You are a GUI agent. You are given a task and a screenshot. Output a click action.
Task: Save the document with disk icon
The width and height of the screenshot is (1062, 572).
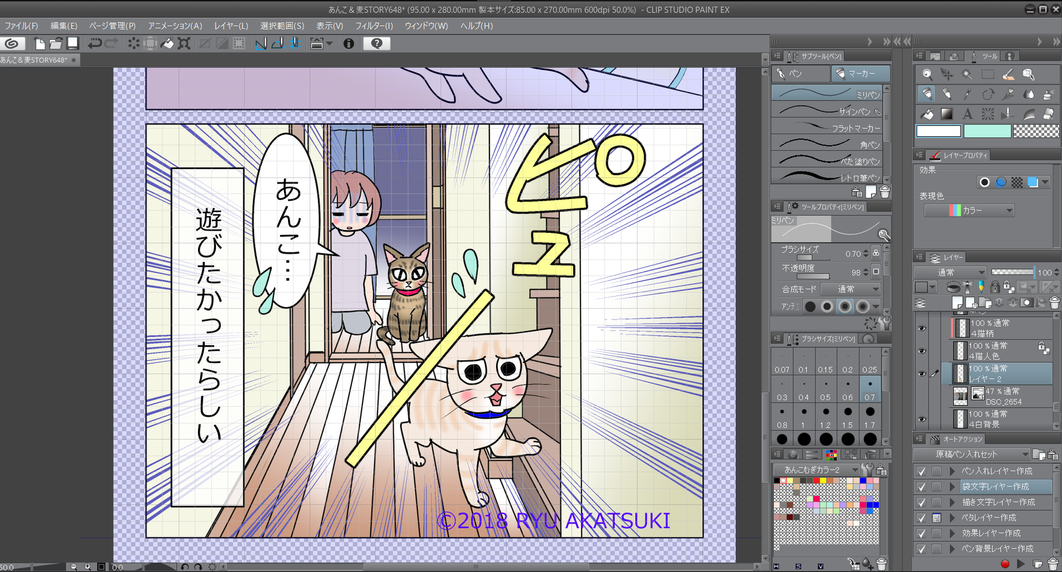pos(72,44)
